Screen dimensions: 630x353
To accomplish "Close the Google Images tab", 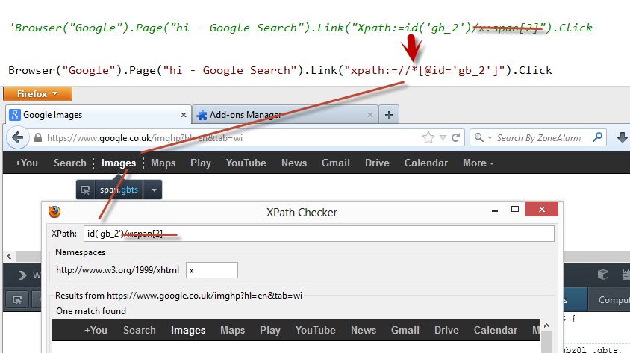I will pos(184,115).
